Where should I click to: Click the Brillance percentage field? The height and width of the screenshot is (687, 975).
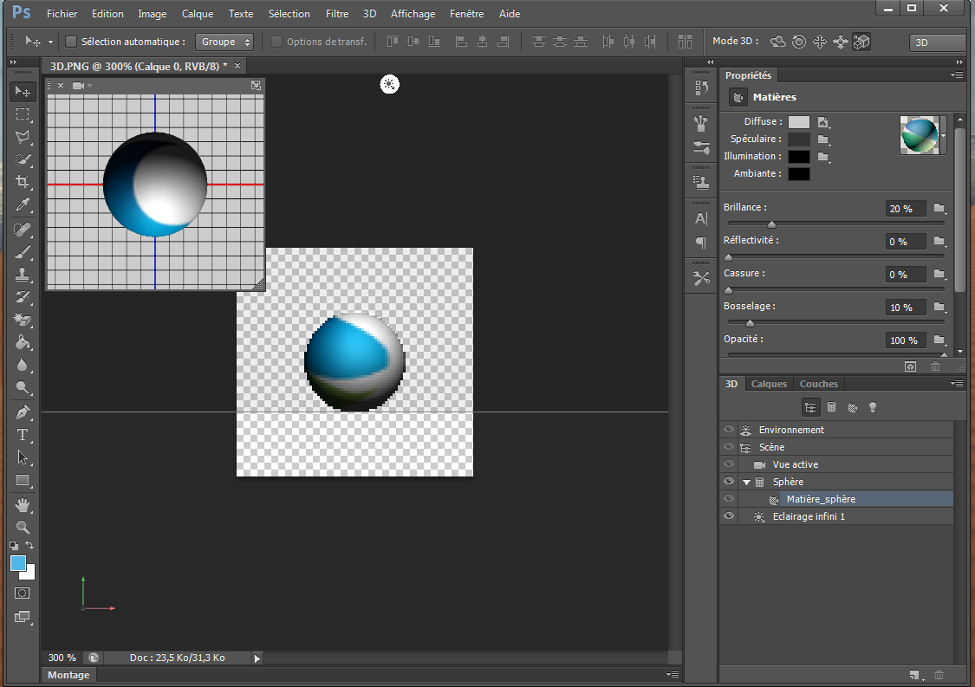904,209
